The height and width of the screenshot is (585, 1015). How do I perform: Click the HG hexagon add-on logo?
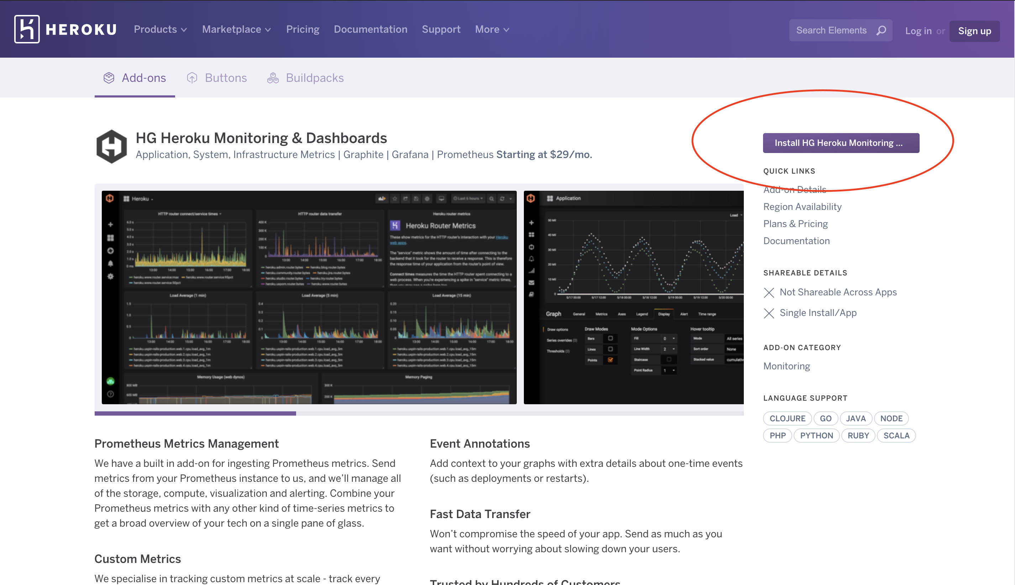(112, 146)
